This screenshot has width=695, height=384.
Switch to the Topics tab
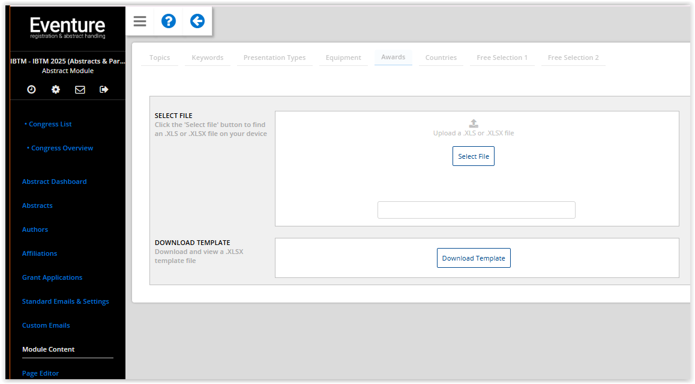pyautogui.click(x=160, y=58)
